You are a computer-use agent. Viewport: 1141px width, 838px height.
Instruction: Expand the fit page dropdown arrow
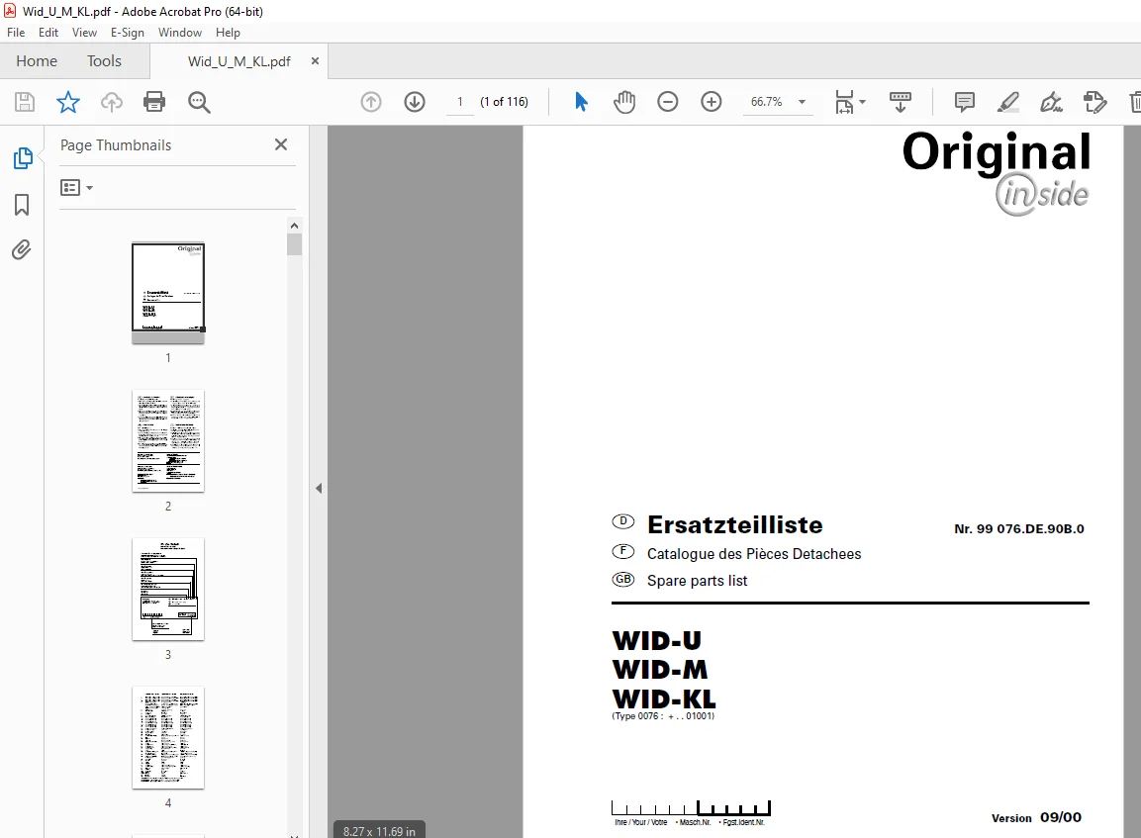[x=862, y=102]
